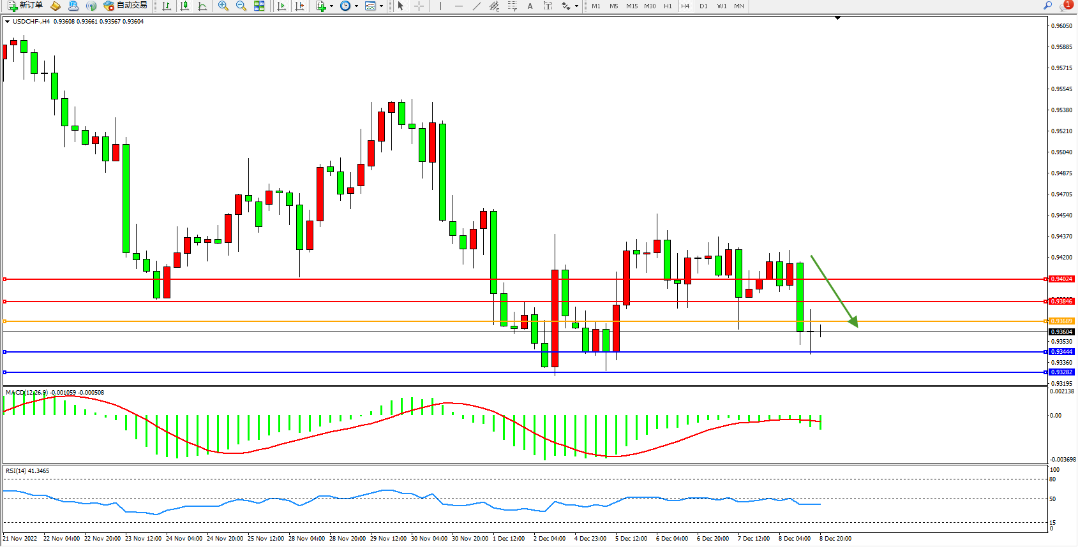Select the D1 timeframe
This screenshot has width=1078, height=547.
pos(703,6)
